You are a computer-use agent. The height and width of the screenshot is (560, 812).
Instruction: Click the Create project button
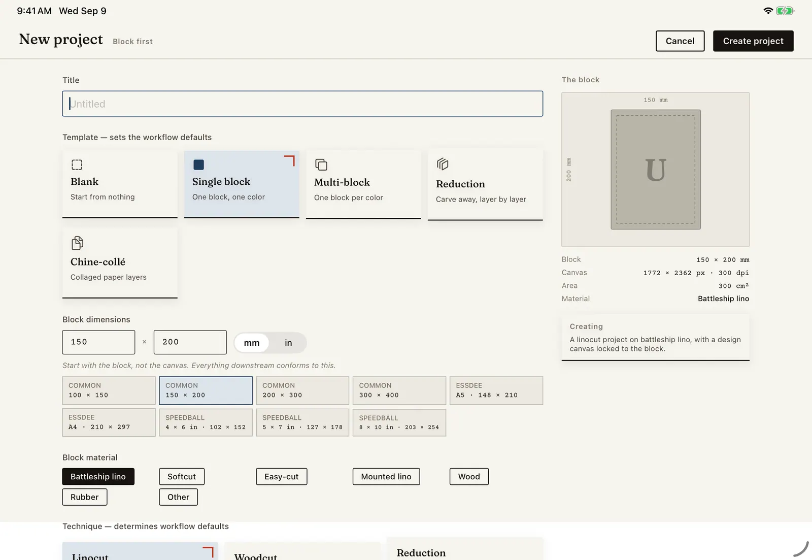pos(753,41)
